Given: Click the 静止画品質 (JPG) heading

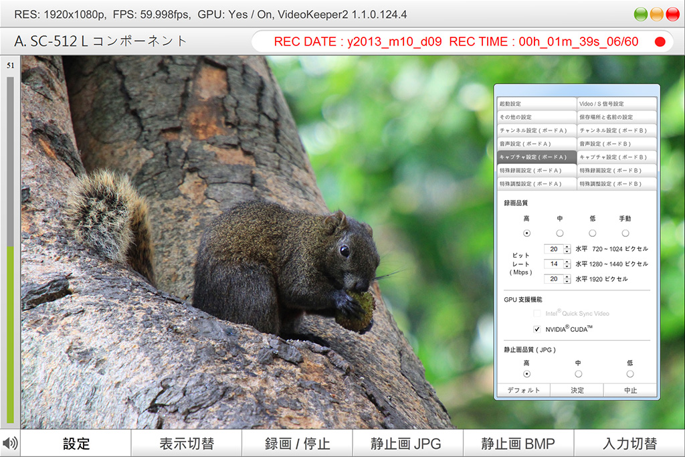Looking at the screenshot, I should point(530,349).
